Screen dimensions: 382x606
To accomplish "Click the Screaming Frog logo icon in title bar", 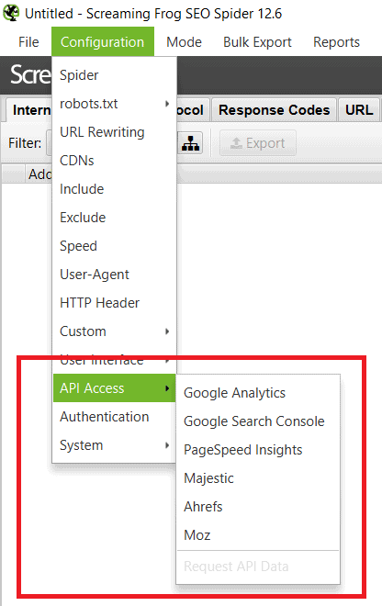I will [11, 13].
